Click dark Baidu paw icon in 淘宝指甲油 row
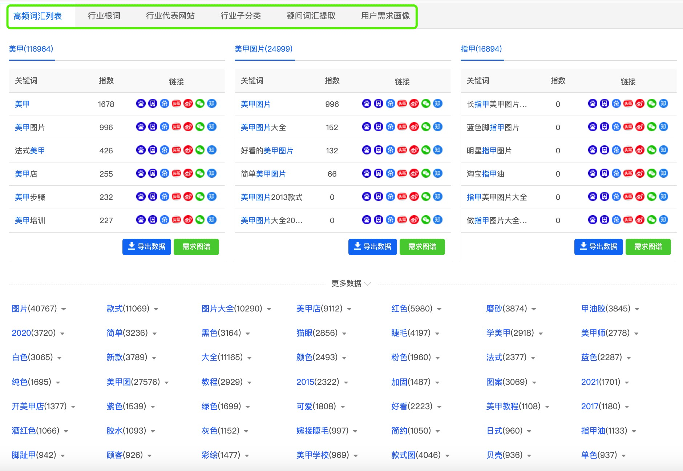Viewport: 683px width, 471px height. click(593, 173)
